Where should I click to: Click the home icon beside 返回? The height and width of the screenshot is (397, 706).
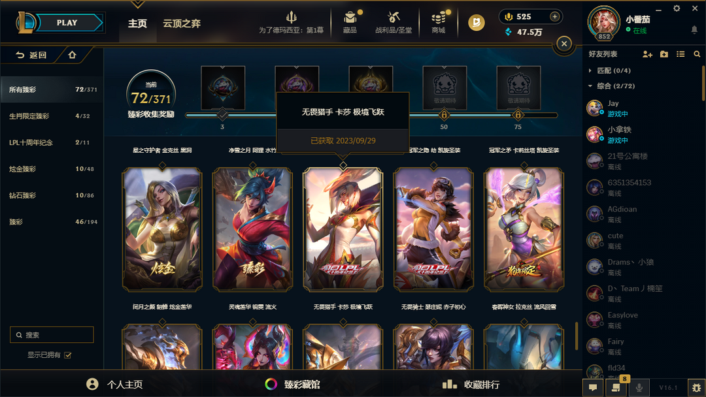click(x=72, y=55)
